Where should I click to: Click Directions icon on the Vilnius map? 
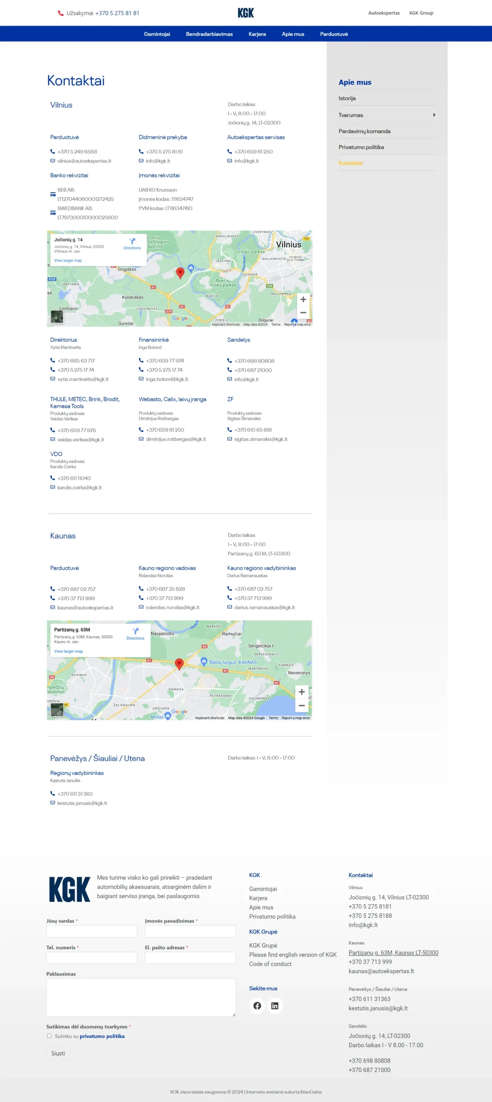coord(132,242)
